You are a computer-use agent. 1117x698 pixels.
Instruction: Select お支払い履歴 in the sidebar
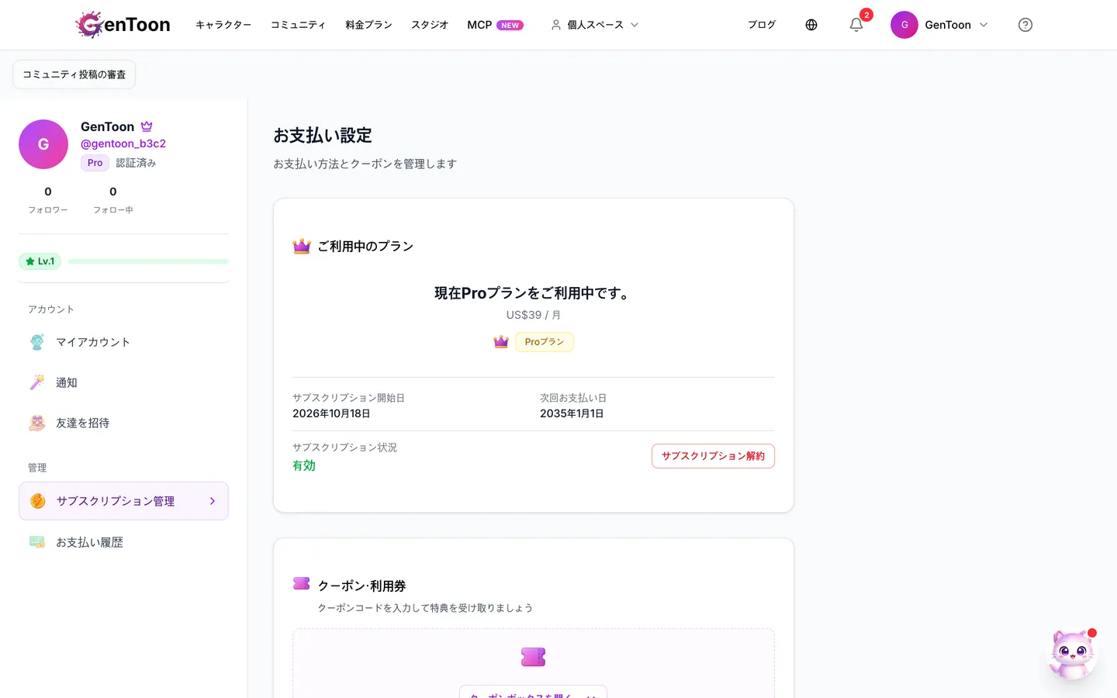coord(123,542)
